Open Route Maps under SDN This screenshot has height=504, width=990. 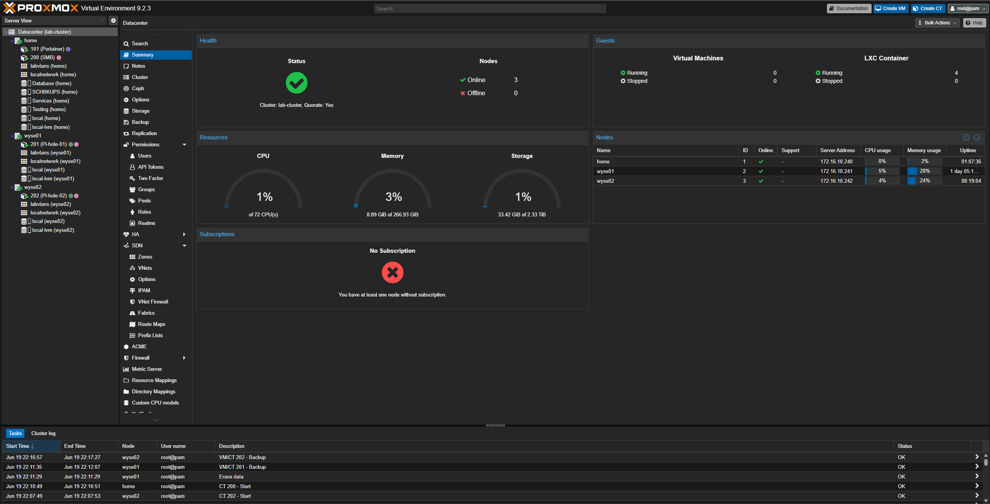tap(151, 324)
